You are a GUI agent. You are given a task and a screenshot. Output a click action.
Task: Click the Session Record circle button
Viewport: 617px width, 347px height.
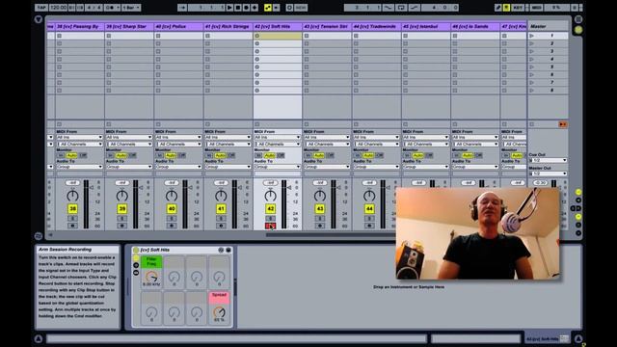pos(289,8)
